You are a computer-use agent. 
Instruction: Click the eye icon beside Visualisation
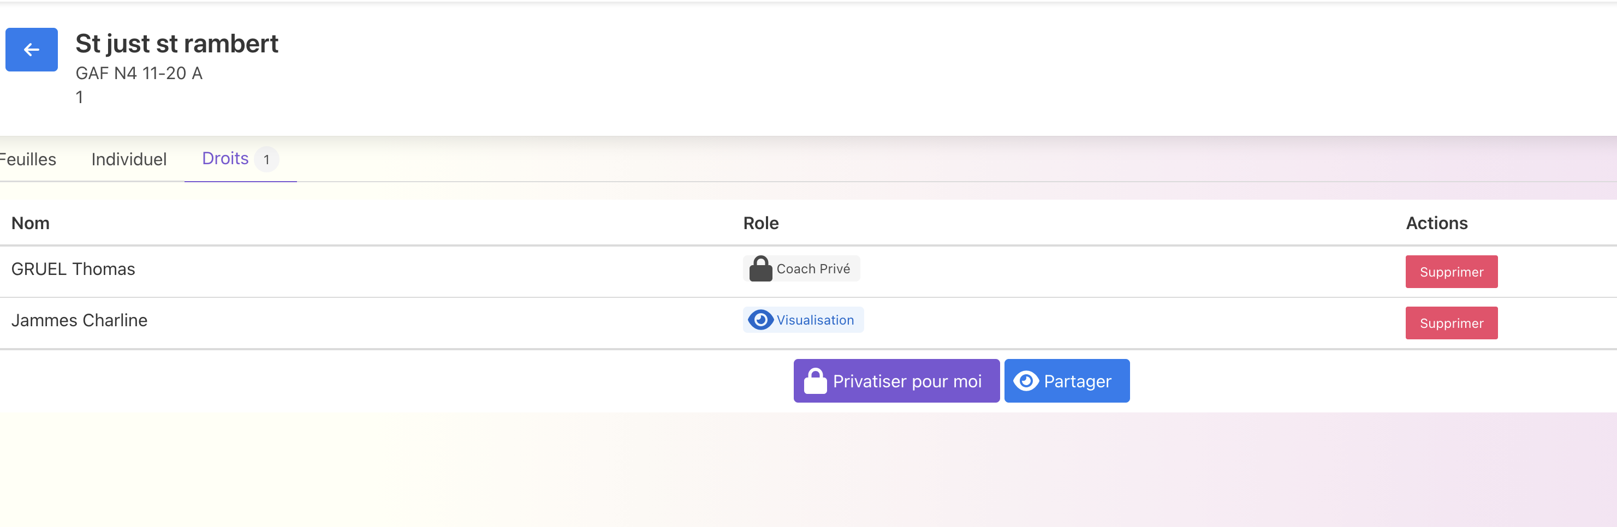click(760, 320)
